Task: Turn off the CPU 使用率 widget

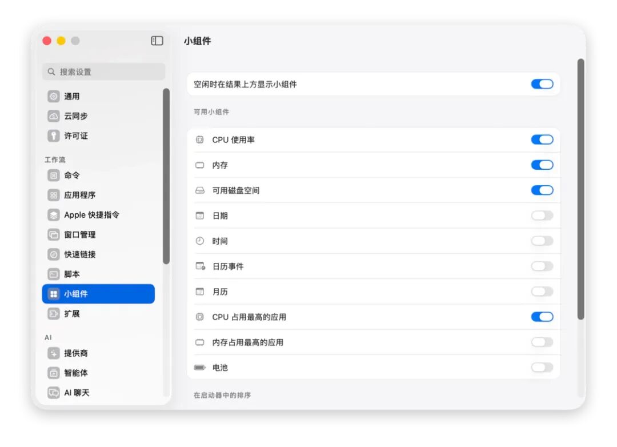Action: point(542,139)
